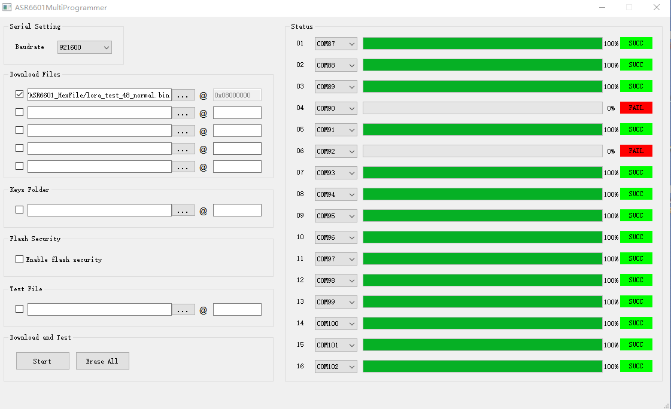Click the browse button of the second download file row

click(183, 113)
